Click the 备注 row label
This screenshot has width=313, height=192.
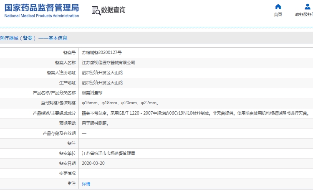point(71,143)
